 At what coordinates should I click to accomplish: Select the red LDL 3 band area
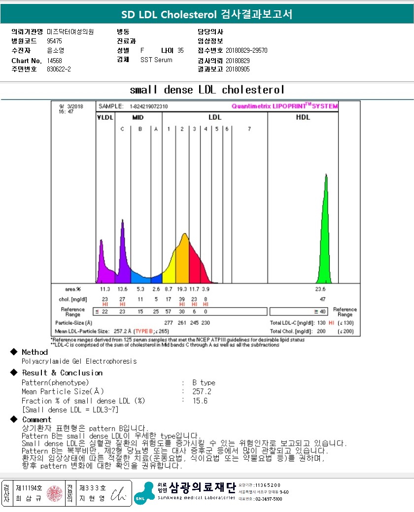point(195,269)
